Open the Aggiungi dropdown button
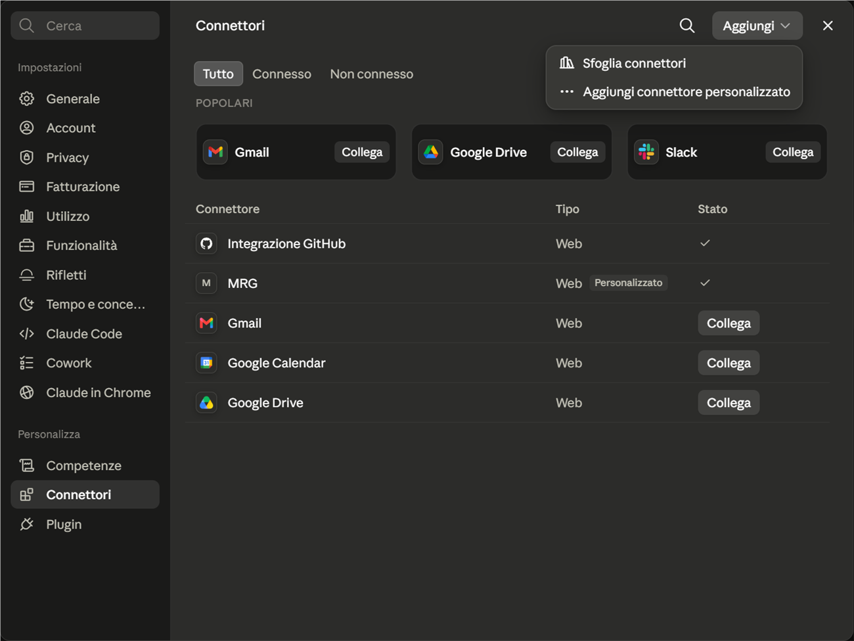This screenshot has height=641, width=854. click(757, 26)
